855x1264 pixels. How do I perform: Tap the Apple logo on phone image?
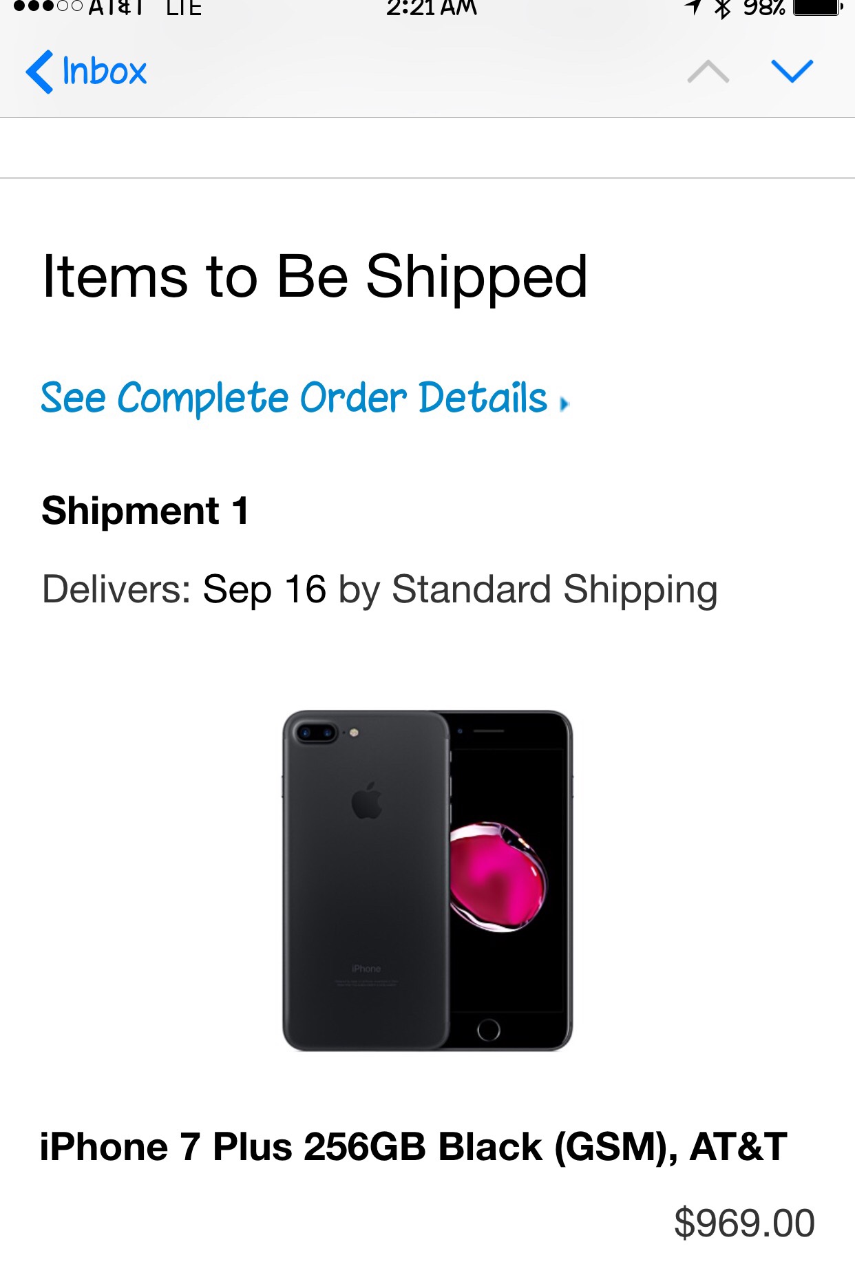pos(367,801)
